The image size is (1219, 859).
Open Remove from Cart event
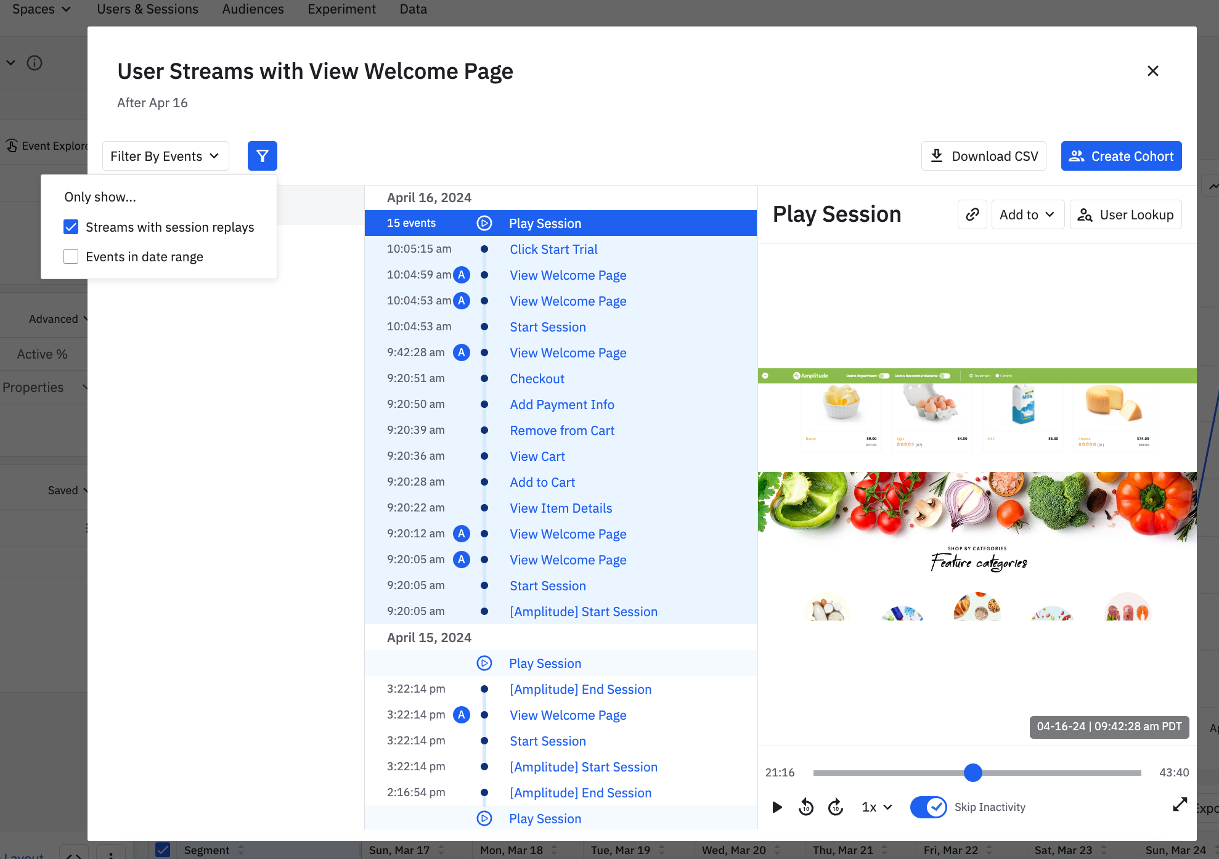pyautogui.click(x=562, y=430)
